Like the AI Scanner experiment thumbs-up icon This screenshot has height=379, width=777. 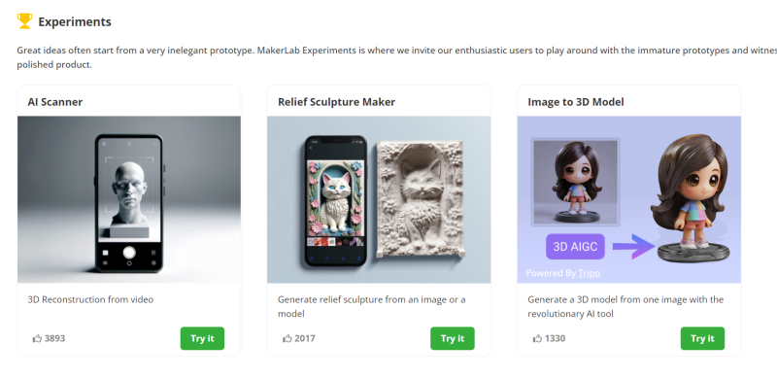[37, 339]
